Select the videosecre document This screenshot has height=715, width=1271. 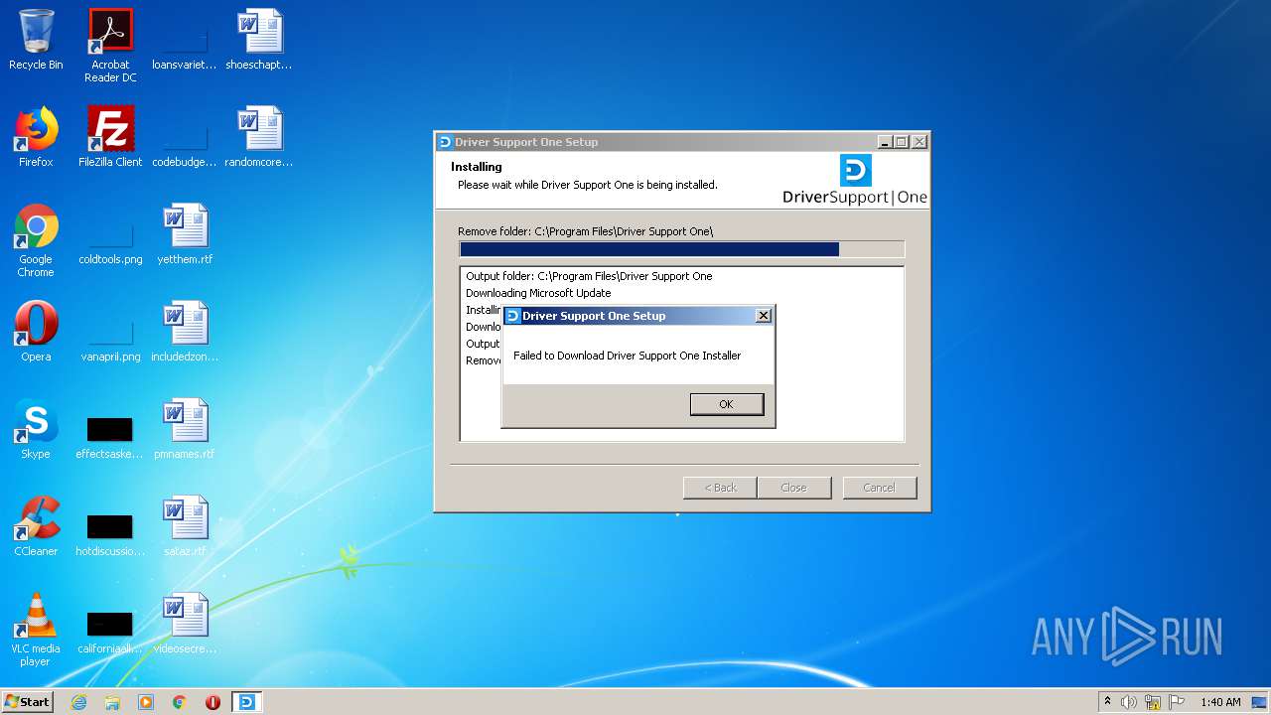point(185,624)
